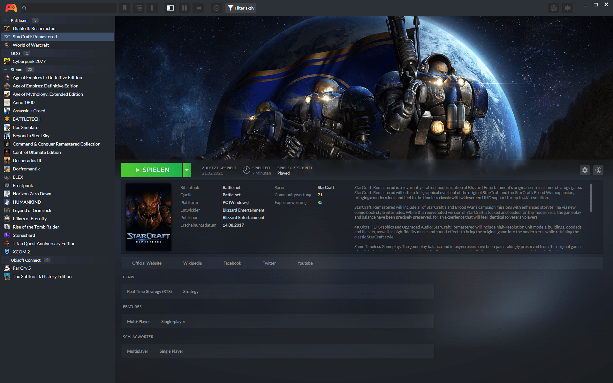613x383 pixels.
Task: Click the green SPIELEN button
Action: [152, 170]
